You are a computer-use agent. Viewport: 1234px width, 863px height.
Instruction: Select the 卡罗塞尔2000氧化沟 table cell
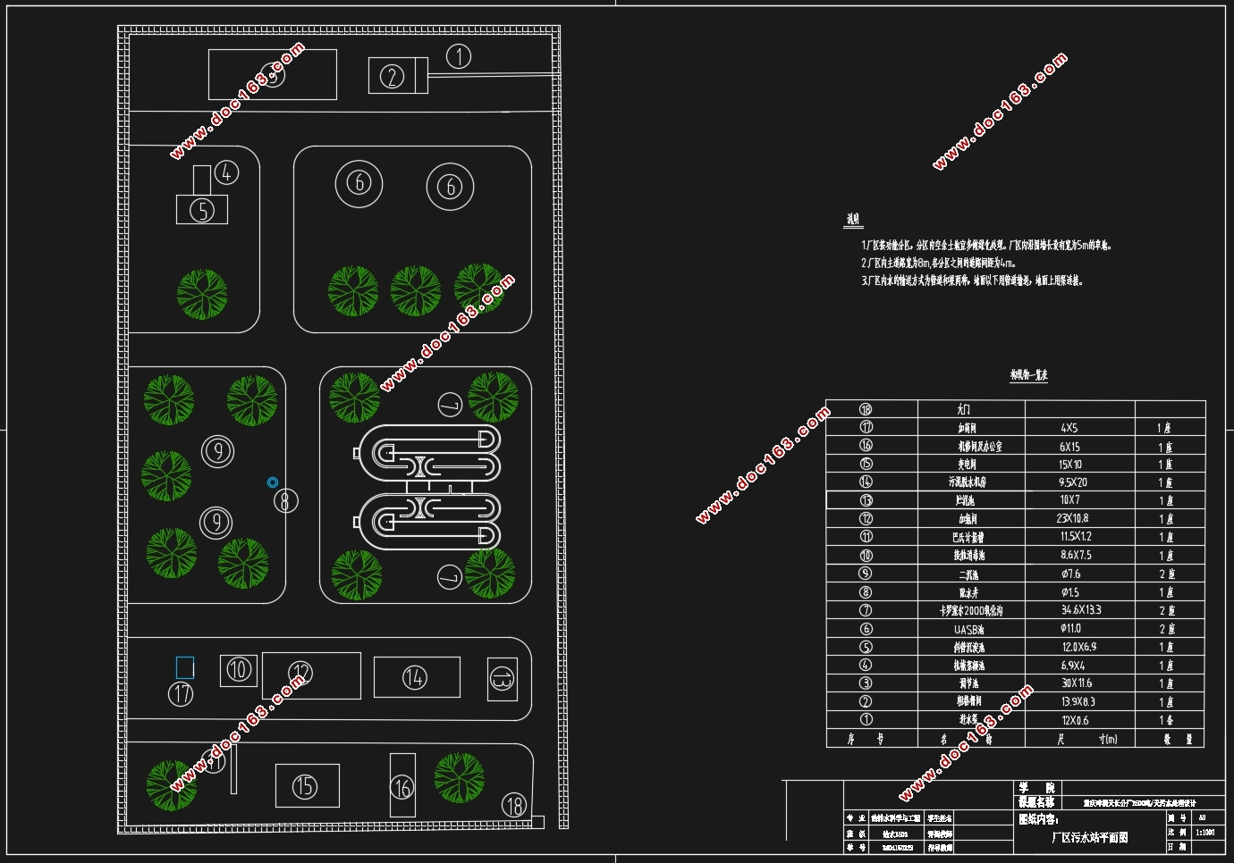(x=971, y=610)
